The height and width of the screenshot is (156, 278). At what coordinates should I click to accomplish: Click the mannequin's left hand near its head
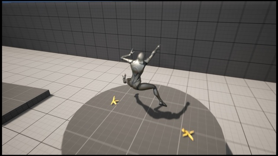click(x=132, y=52)
